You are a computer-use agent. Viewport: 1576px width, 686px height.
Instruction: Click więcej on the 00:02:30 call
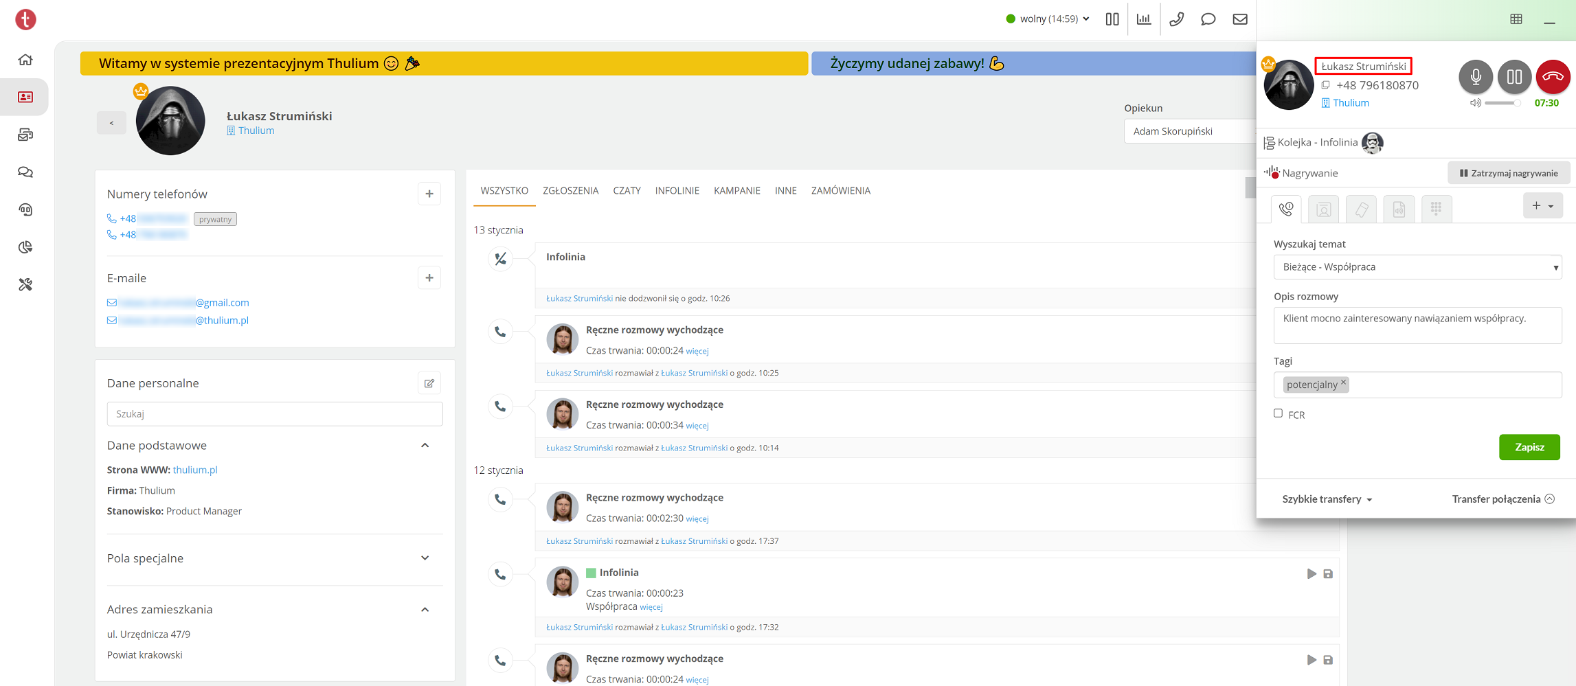(697, 519)
